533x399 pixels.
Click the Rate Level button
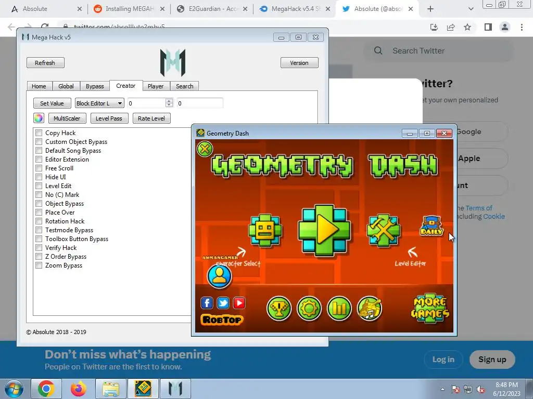click(x=151, y=118)
